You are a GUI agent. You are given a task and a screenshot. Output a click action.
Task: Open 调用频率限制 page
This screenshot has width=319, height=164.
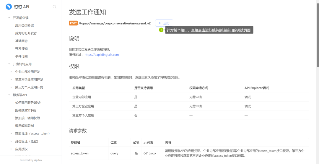25,126
